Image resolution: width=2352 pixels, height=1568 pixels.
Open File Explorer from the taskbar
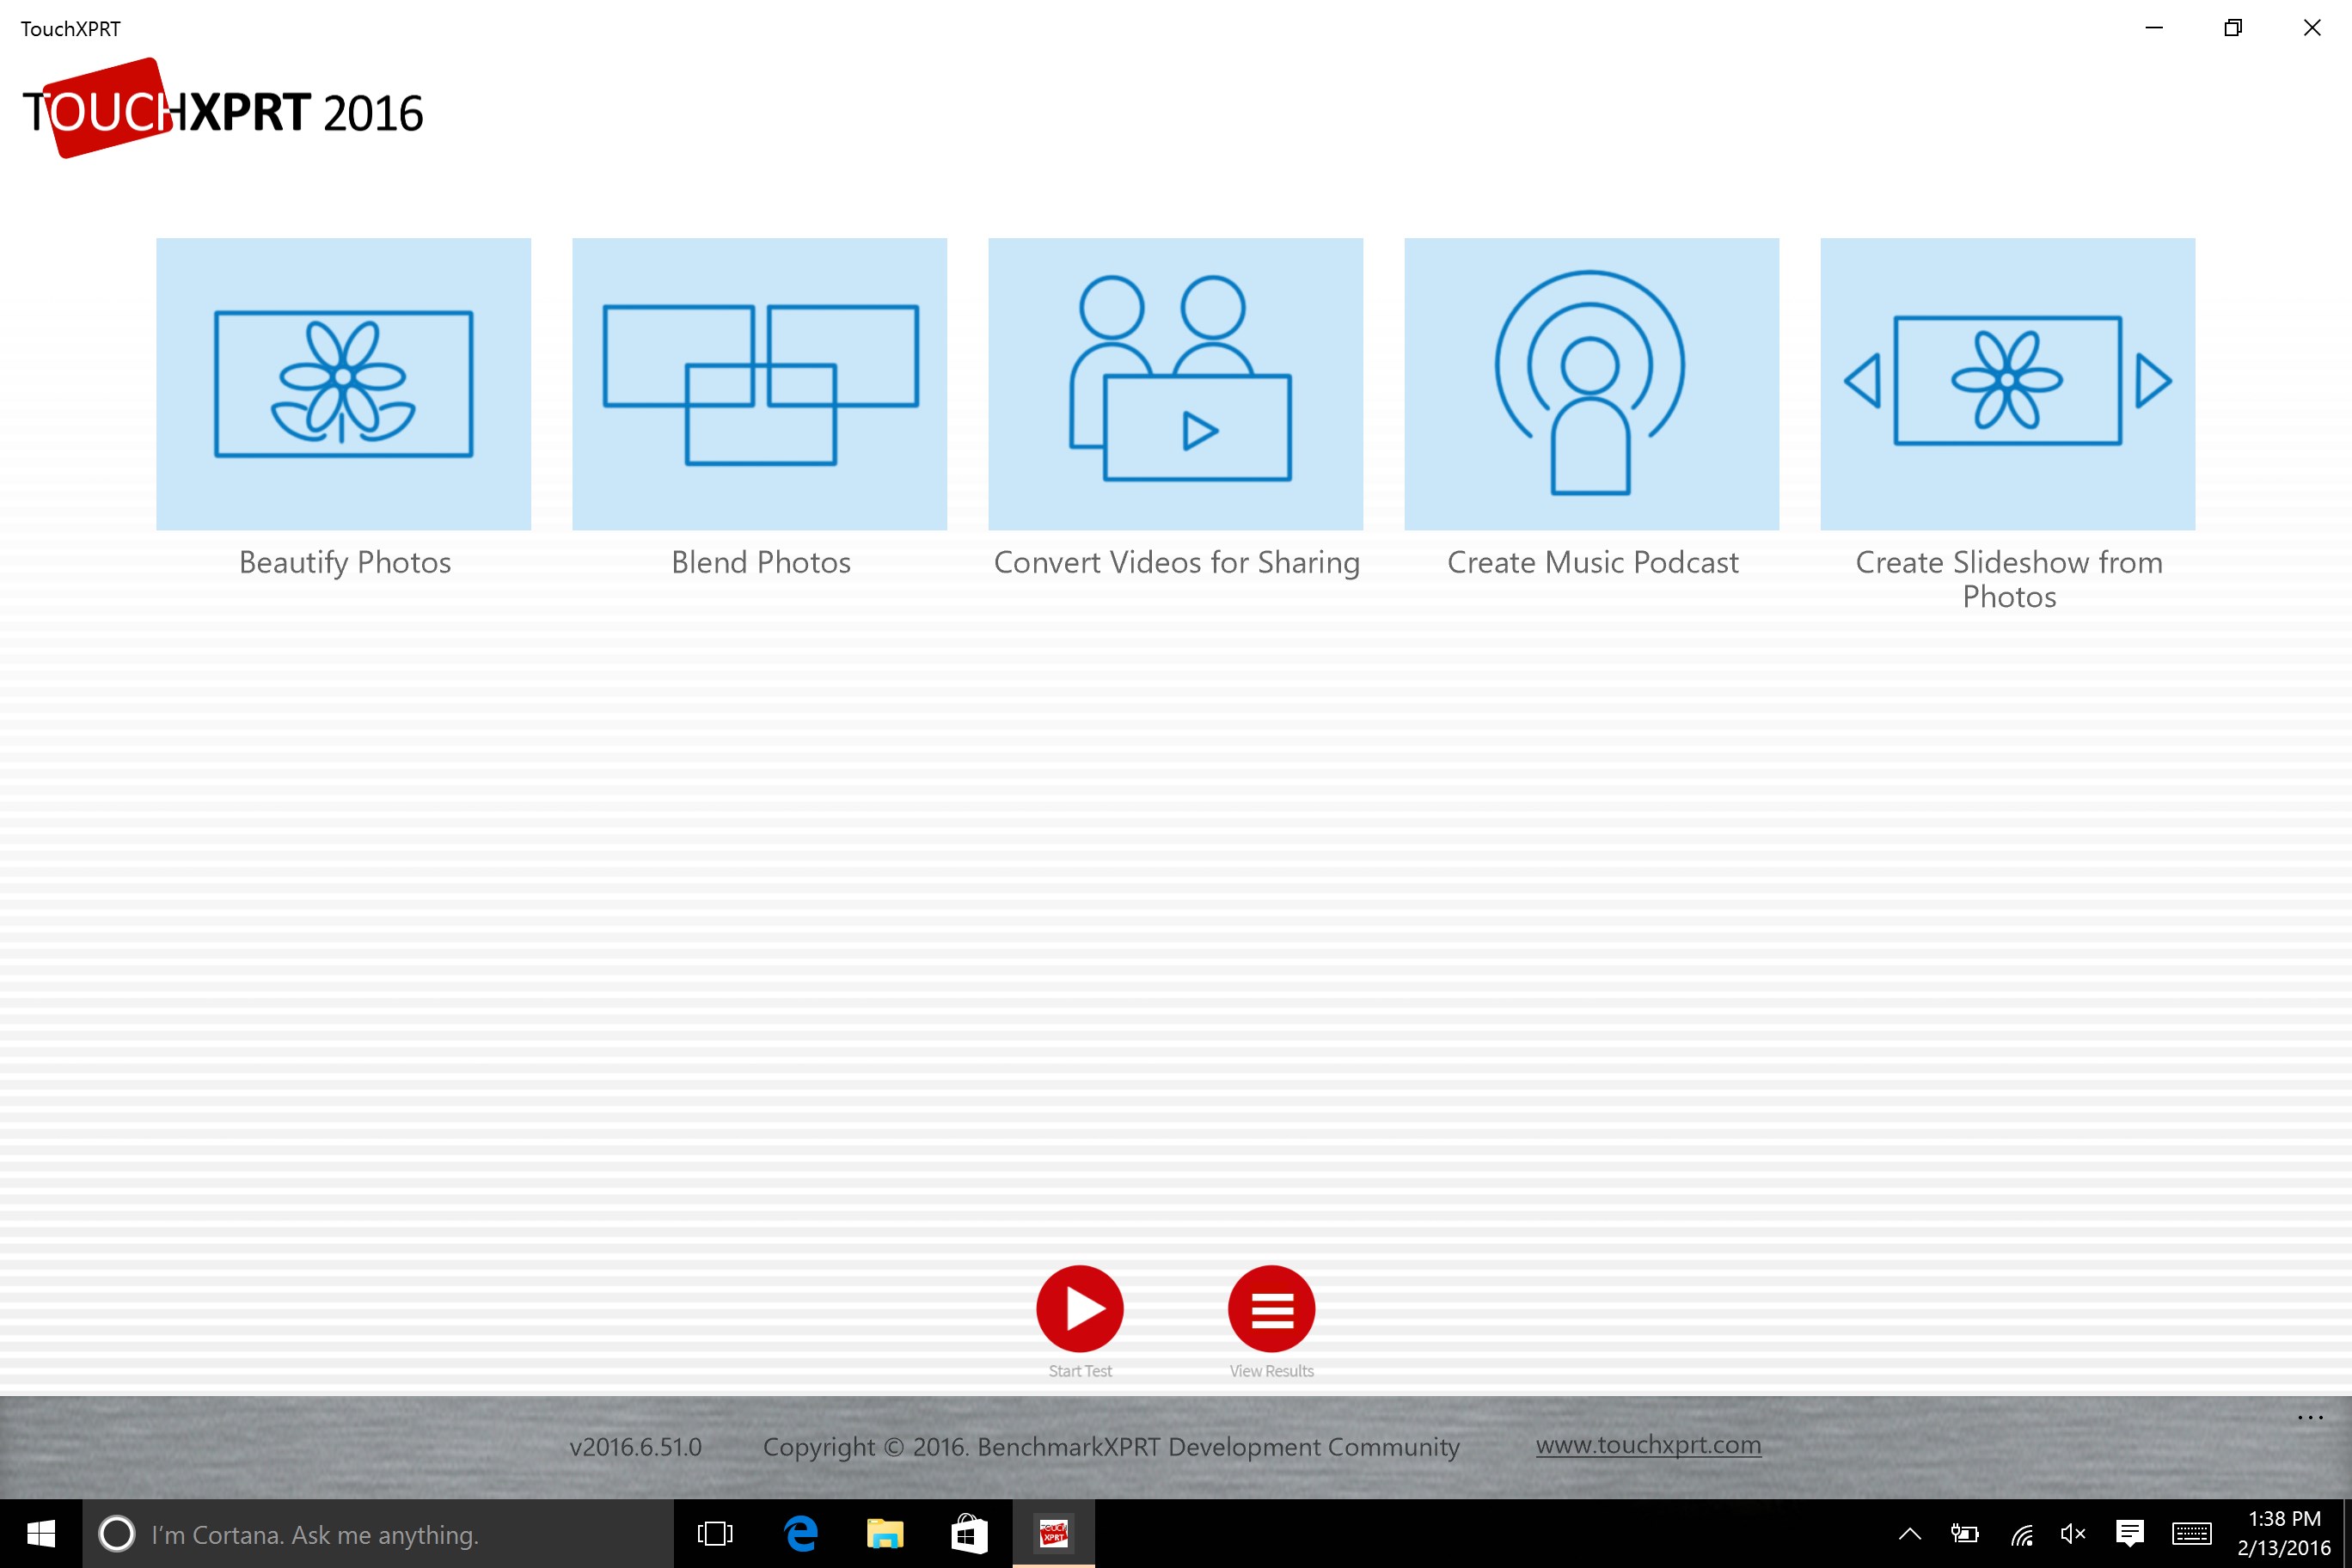tap(884, 1533)
